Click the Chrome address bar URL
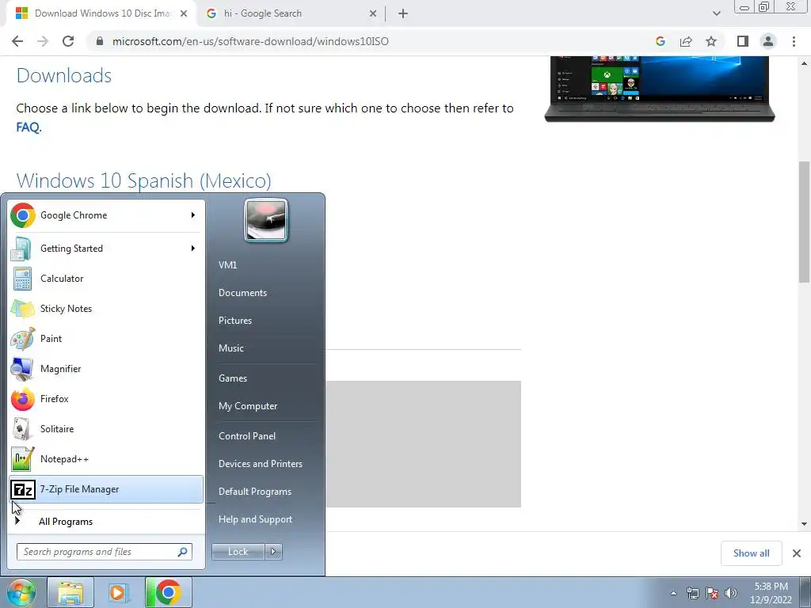Viewport: 811px width, 608px height. pos(250,41)
